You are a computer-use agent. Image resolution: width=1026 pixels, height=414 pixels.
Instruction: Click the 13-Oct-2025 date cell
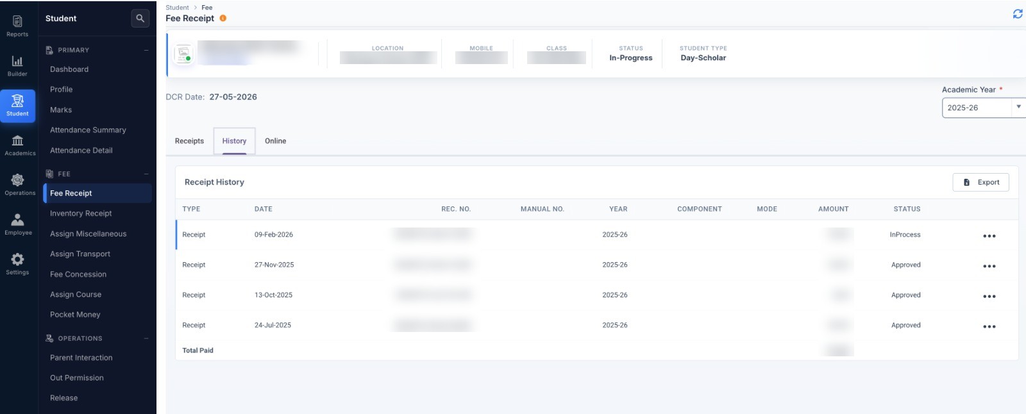tap(274, 295)
